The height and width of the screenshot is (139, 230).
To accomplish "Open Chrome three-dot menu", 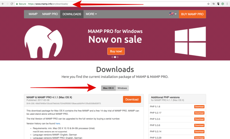I will point(227,4).
